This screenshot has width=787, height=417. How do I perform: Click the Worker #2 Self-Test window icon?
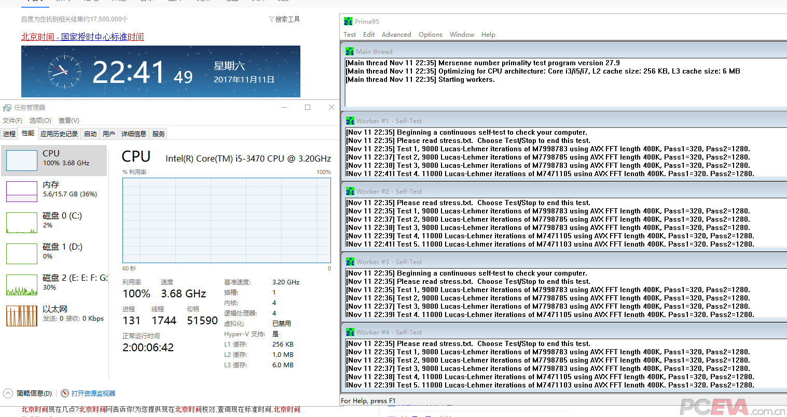[350, 191]
